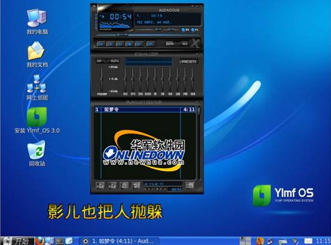Select playlist entry 1 如梦令

(x=145, y=110)
